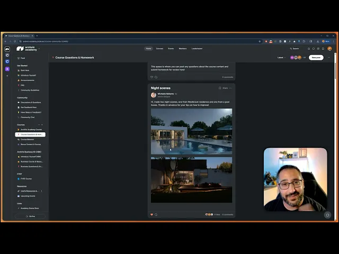Open FYBT Course in sidebar
Image resolution: width=339 pixels, height=254 pixels.
26,179
